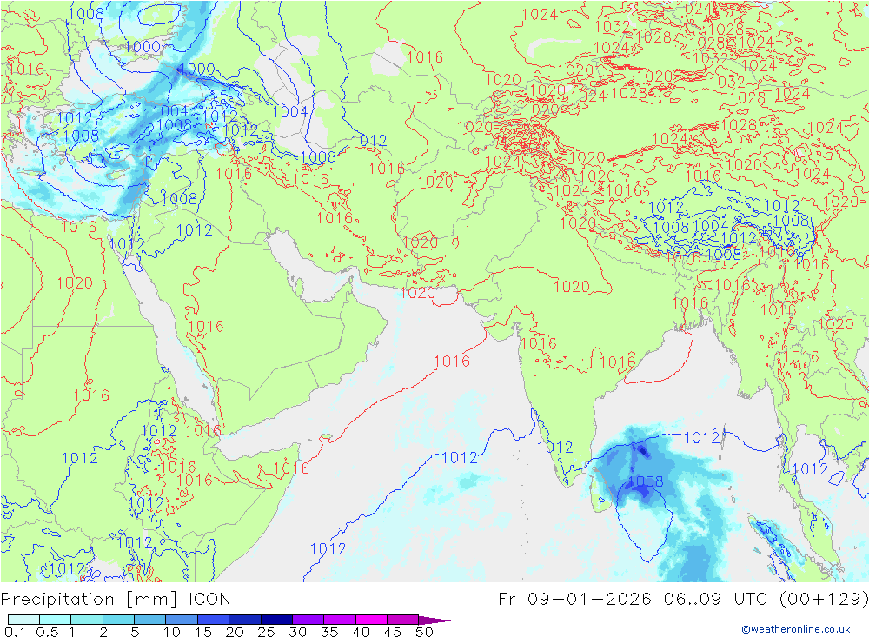Click the '50' legend tick label
This screenshot has width=869, height=637.
click(425, 632)
